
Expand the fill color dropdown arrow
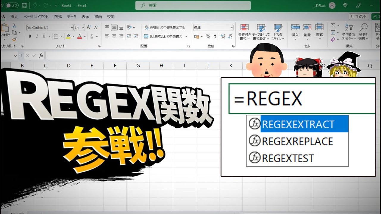[x=73, y=37]
